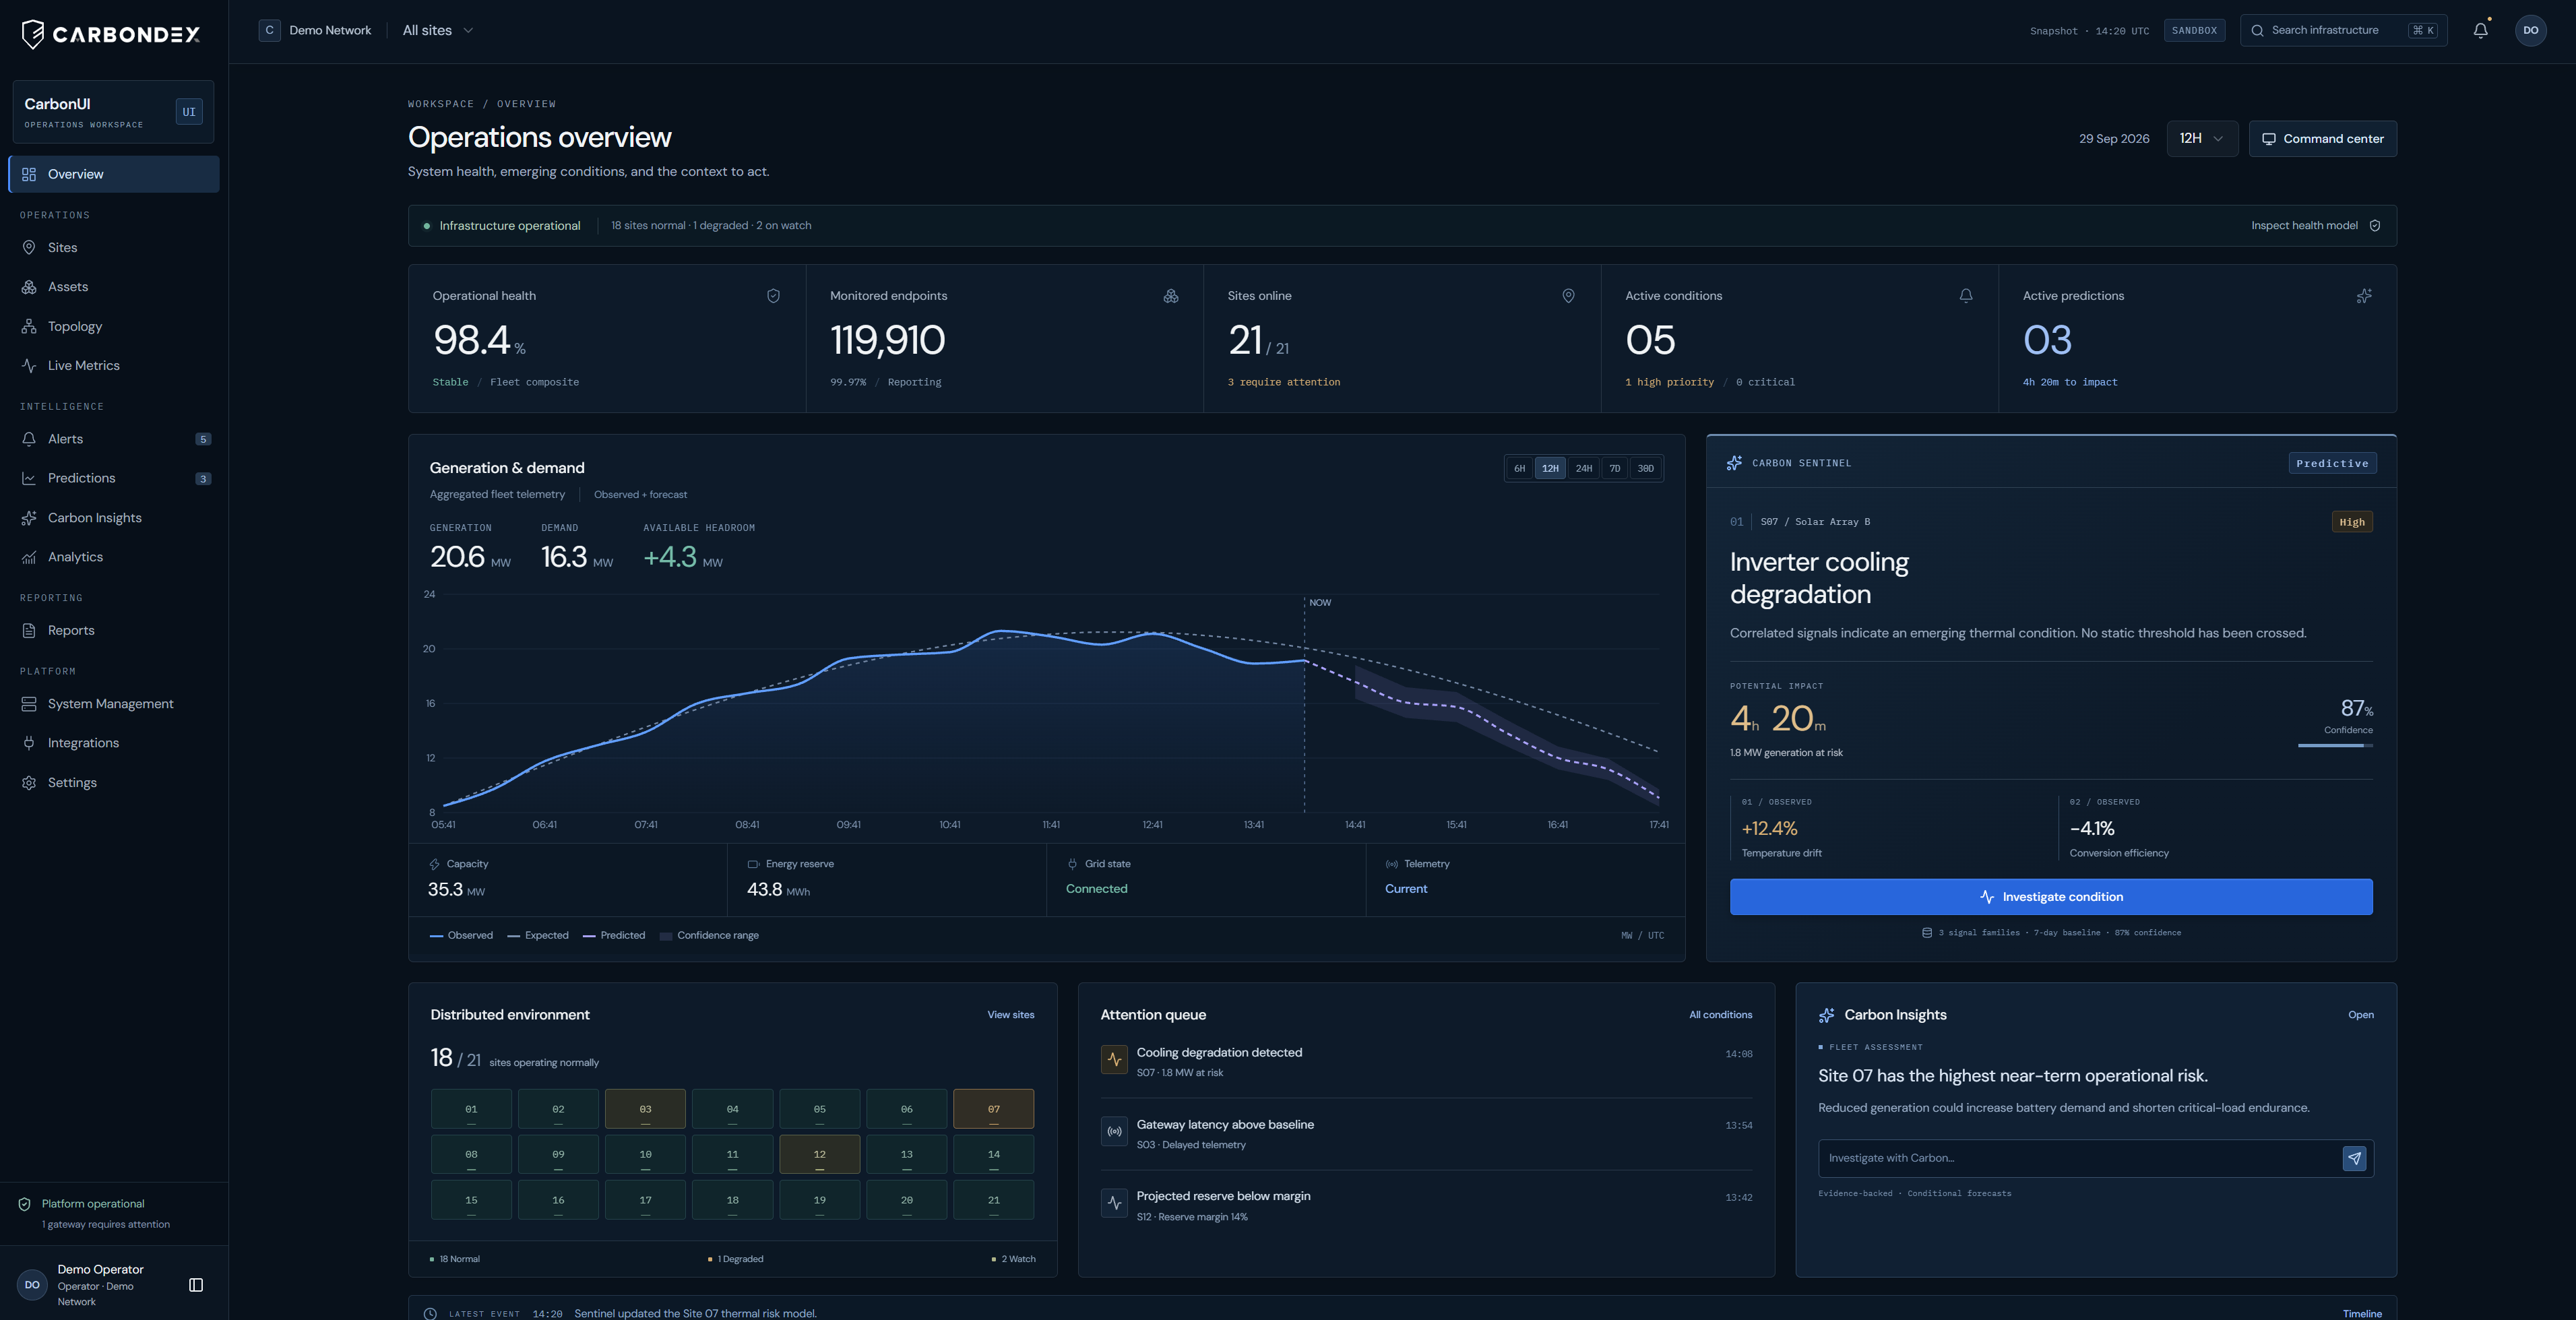Image resolution: width=2576 pixels, height=1320 pixels.
Task: Click the All conditions link
Action: click(x=1720, y=1015)
